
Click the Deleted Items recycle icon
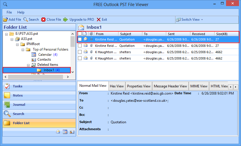tap(34, 65)
